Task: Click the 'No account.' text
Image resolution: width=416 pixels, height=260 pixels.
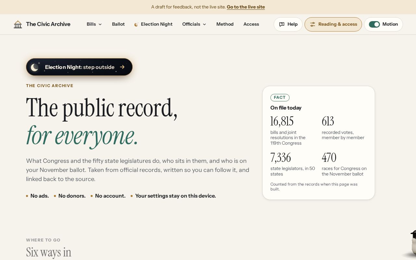Action: [110, 196]
